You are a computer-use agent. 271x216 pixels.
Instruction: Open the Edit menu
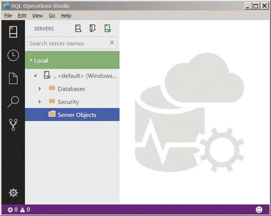pyautogui.click(x=22, y=16)
